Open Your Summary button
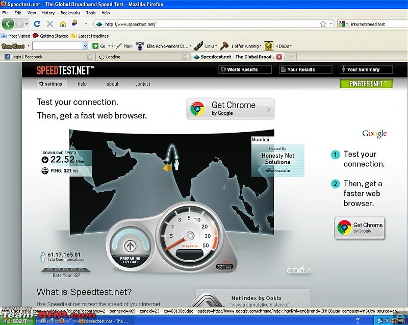408x325 pixels. click(366, 69)
